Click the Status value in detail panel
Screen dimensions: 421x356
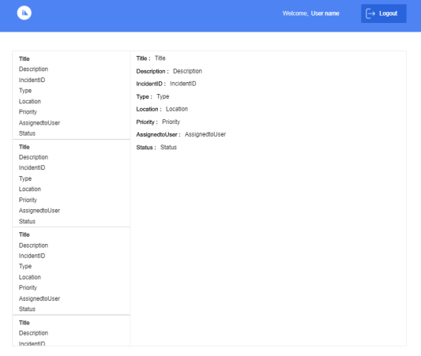coord(168,148)
